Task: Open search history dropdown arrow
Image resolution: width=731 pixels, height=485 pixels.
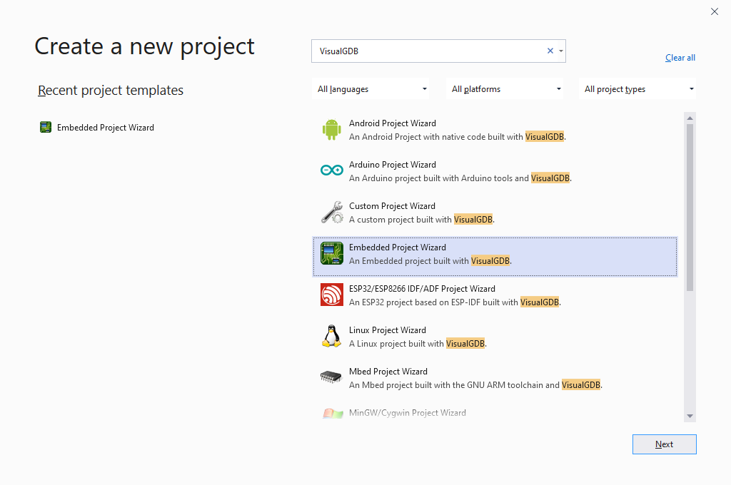Action: click(561, 51)
